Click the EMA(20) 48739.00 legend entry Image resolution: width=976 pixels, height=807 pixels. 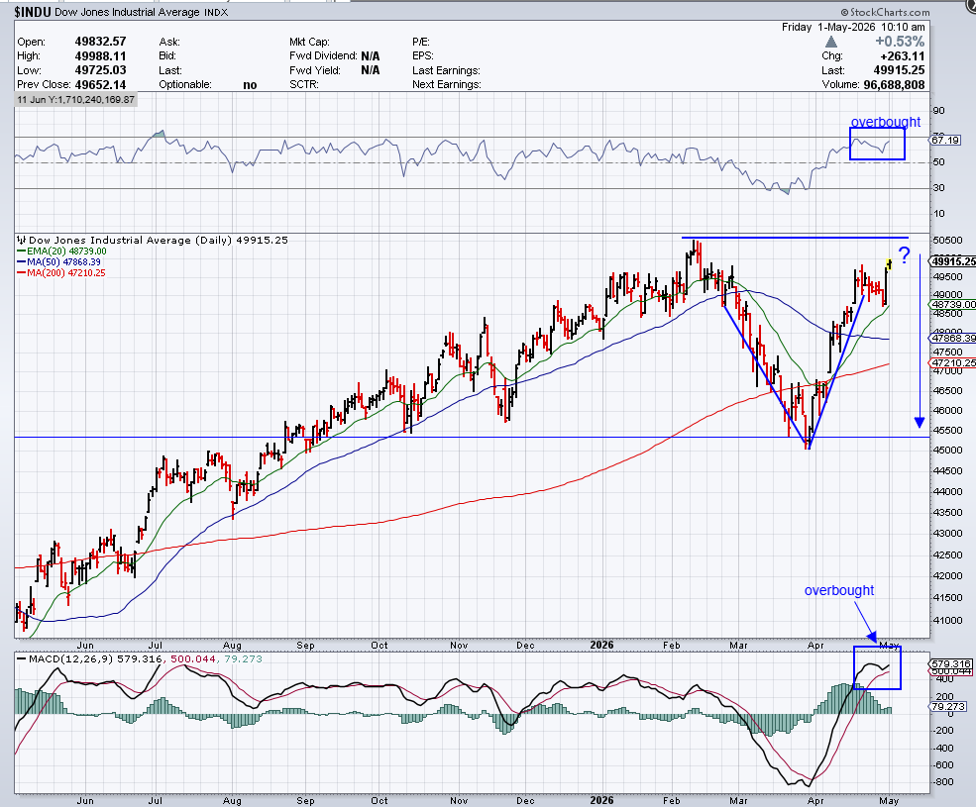click(62, 252)
